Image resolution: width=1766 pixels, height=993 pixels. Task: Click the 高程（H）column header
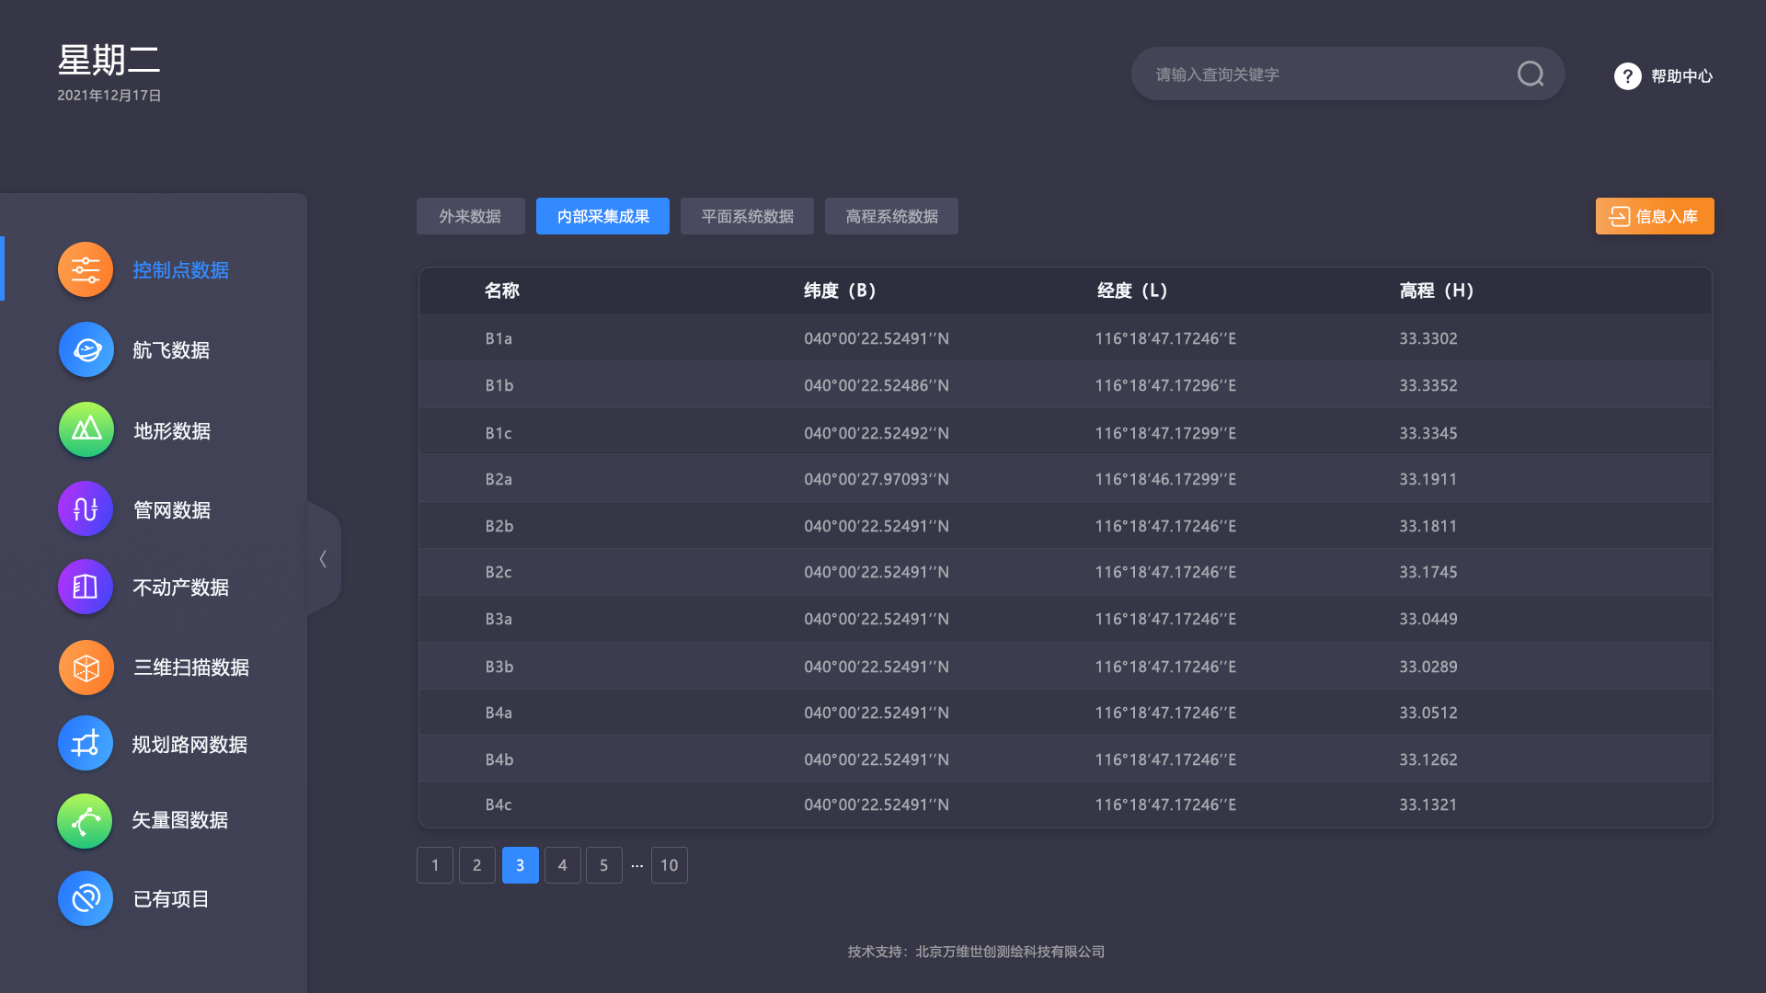tap(1437, 291)
